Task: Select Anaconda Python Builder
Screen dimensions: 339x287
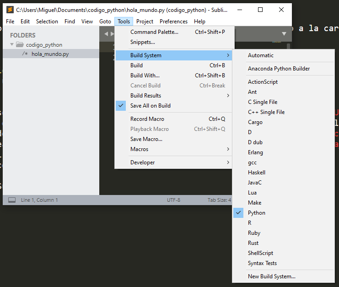Action: click(279, 69)
